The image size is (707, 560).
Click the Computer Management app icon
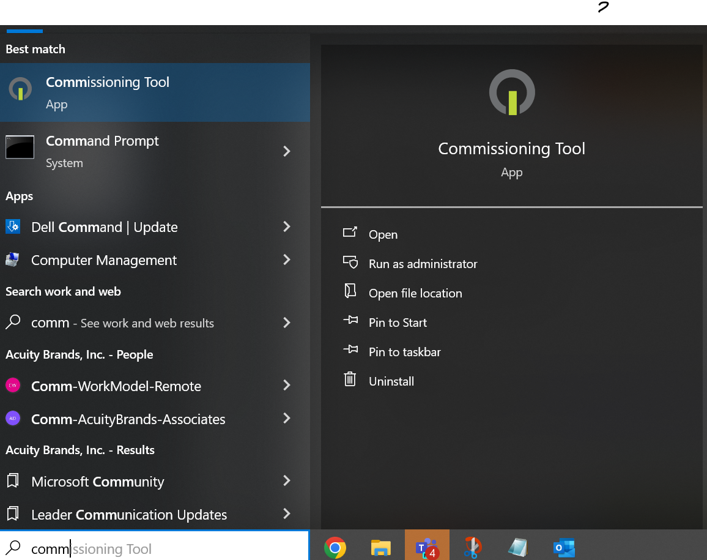coord(13,259)
